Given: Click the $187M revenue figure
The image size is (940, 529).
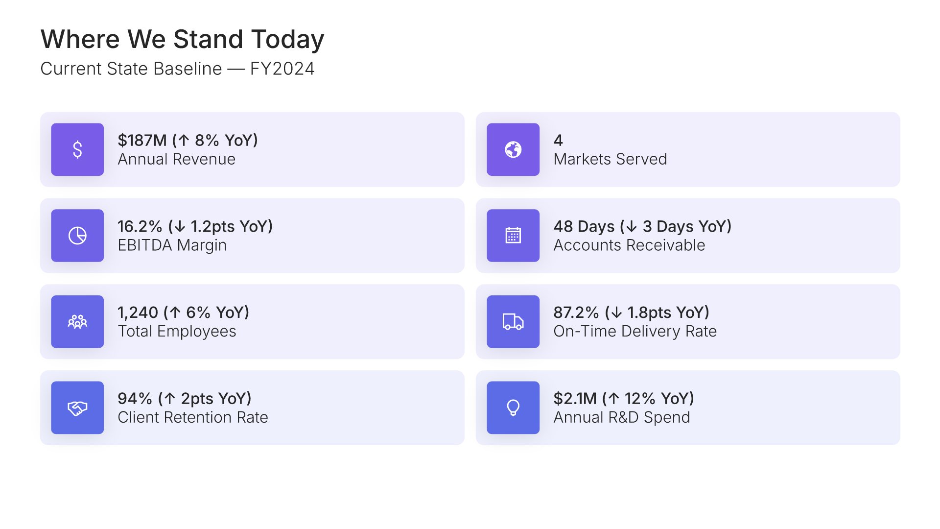Looking at the screenshot, I should point(188,141).
